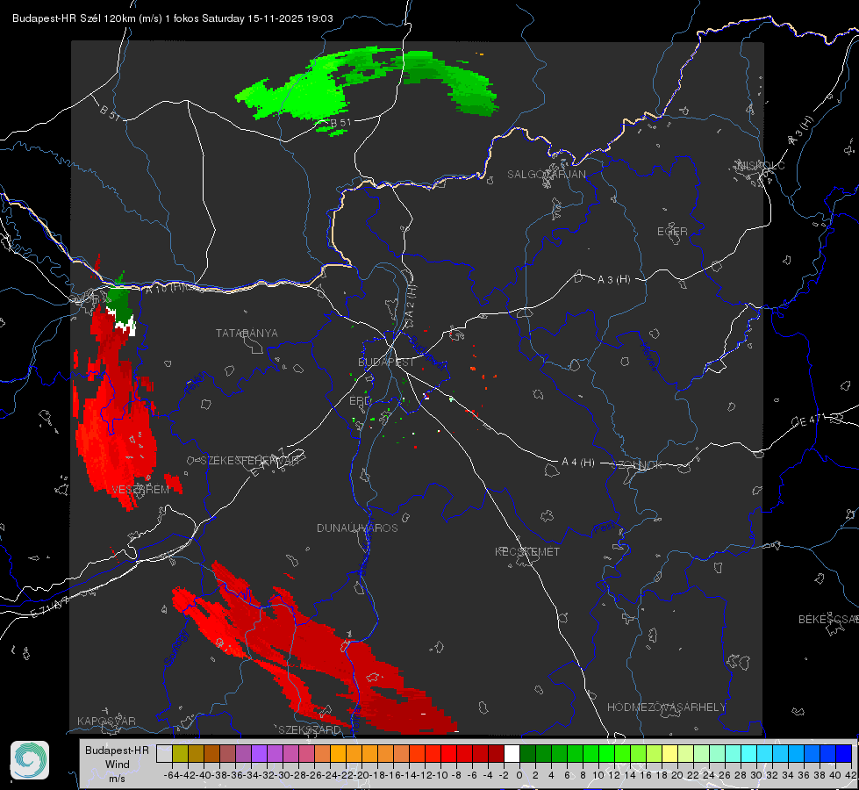Image resolution: width=859 pixels, height=790 pixels.
Task: Click the '-64' legend value
Action: click(x=171, y=775)
